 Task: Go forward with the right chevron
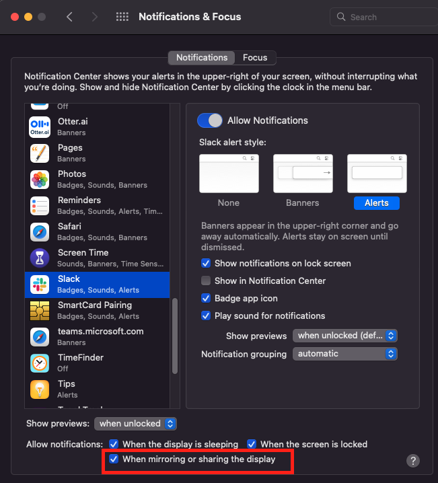pyautogui.click(x=94, y=17)
